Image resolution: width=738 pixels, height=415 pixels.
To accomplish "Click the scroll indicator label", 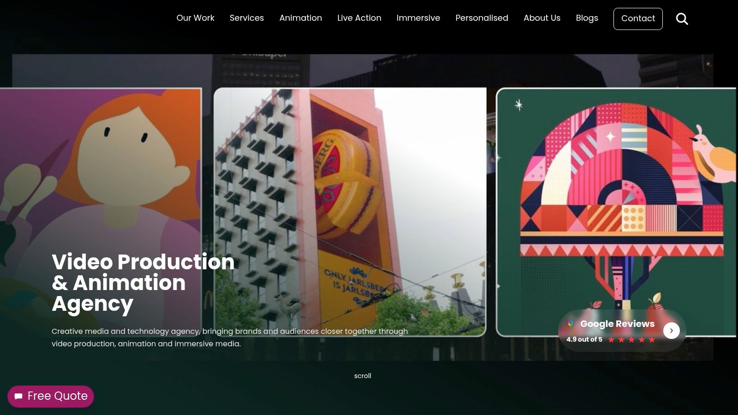I will [363, 376].
